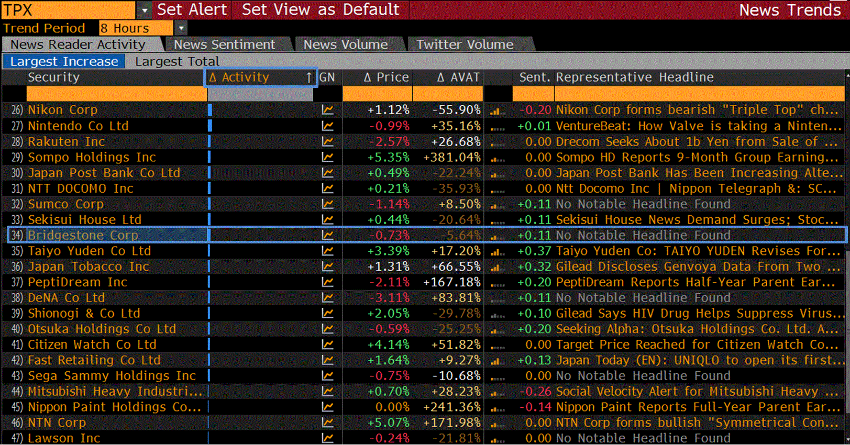Viewport: 850px width, 445px height.
Task: Open the chart icon for Fast Retailing
Action: (327, 360)
